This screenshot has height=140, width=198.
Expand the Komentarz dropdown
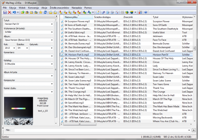52,56
